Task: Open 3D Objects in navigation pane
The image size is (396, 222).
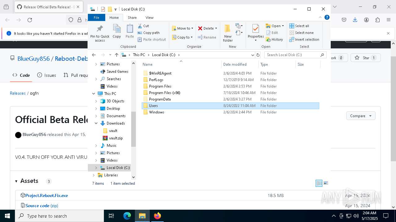Action: click(x=115, y=101)
